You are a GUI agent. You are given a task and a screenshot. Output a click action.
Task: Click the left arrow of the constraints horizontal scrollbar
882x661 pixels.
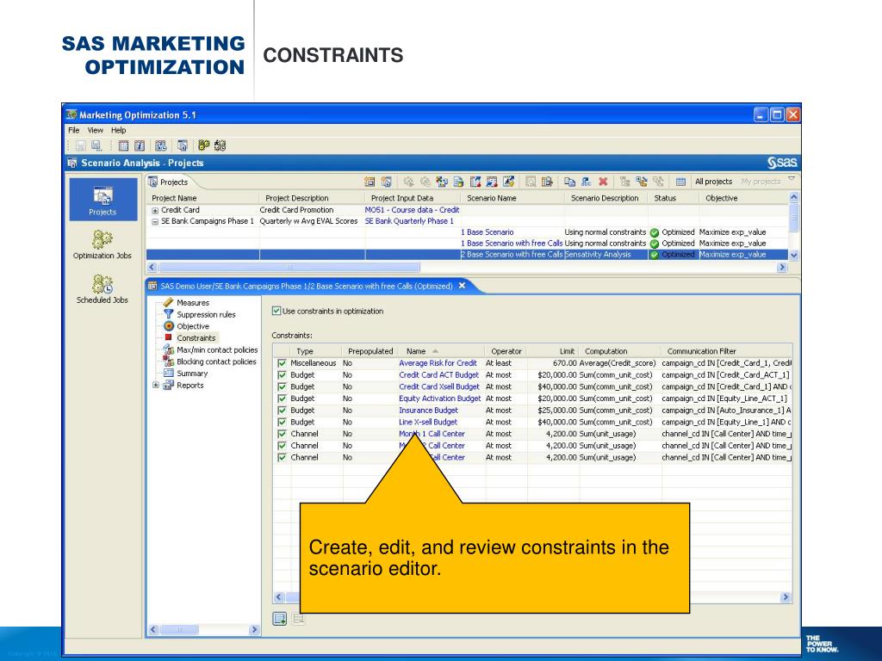pyautogui.click(x=279, y=597)
